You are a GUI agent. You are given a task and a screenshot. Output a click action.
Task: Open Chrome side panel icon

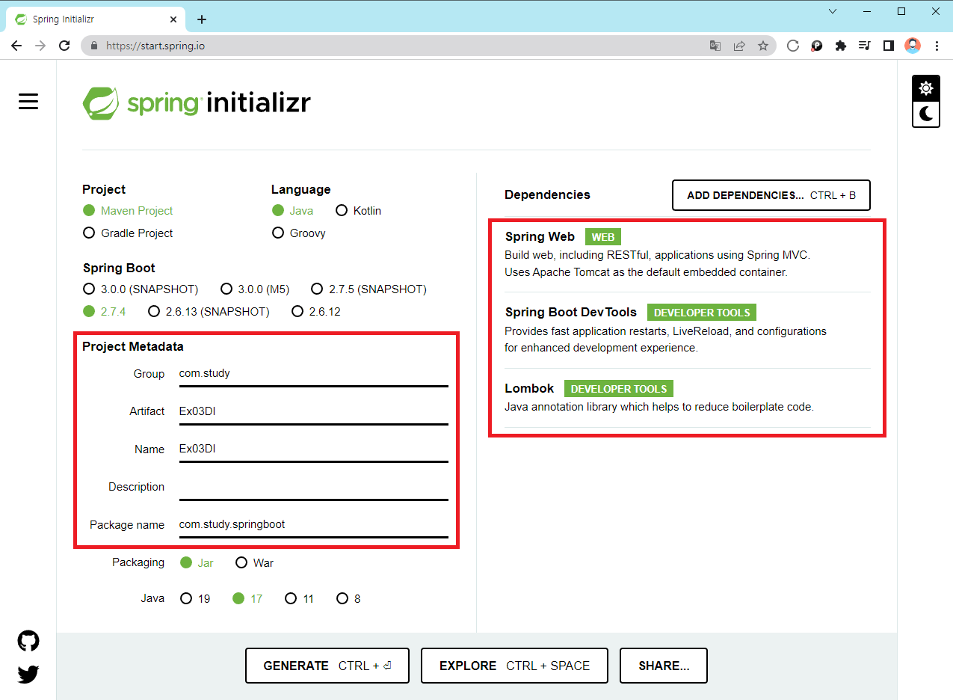(x=888, y=46)
